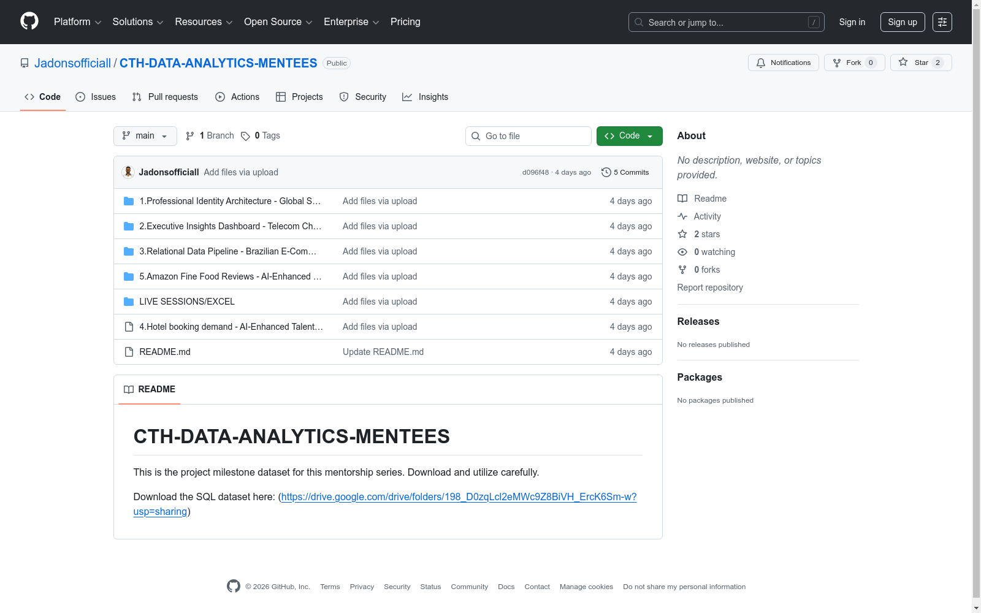Open the Google Drive SQL dataset link
Viewport: 981px width, 613px height.
(x=385, y=504)
